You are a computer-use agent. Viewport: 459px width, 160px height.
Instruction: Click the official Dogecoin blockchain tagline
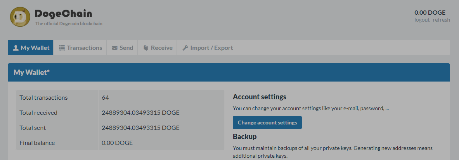point(69,24)
